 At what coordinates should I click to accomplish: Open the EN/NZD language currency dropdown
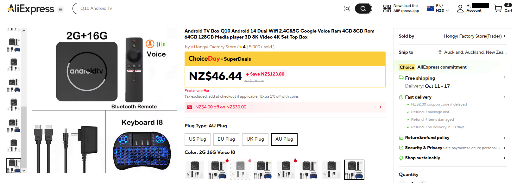(438, 9)
